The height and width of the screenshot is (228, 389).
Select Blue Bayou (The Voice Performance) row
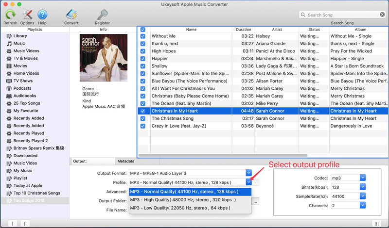point(263,81)
